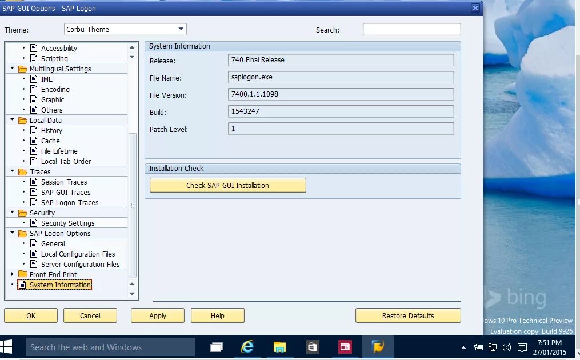580x360 pixels.
Task: Open the Windows Store app
Action: (x=311, y=347)
